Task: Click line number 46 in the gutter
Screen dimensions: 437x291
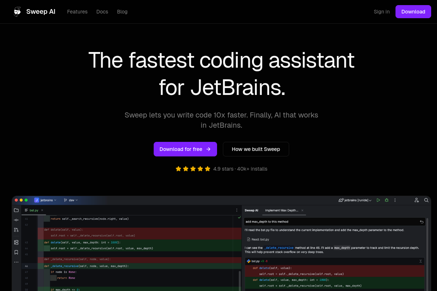Action: [x=26, y=266]
